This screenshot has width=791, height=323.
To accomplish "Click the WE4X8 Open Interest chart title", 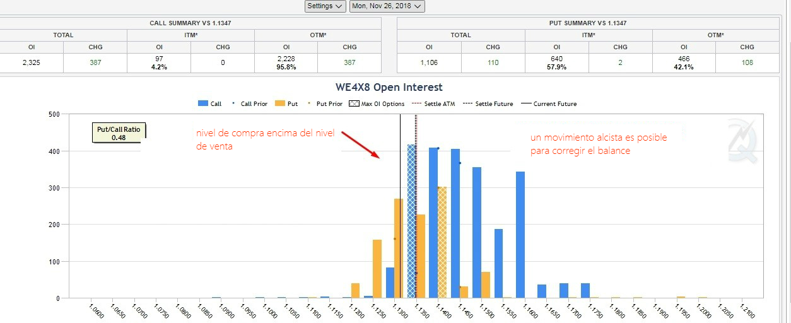I will click(x=389, y=88).
